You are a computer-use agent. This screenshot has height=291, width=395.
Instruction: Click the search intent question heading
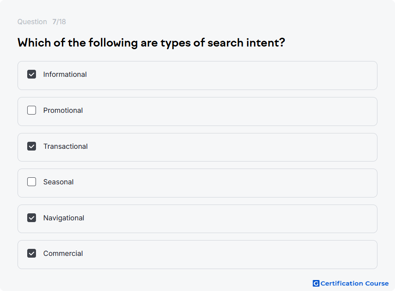click(151, 43)
